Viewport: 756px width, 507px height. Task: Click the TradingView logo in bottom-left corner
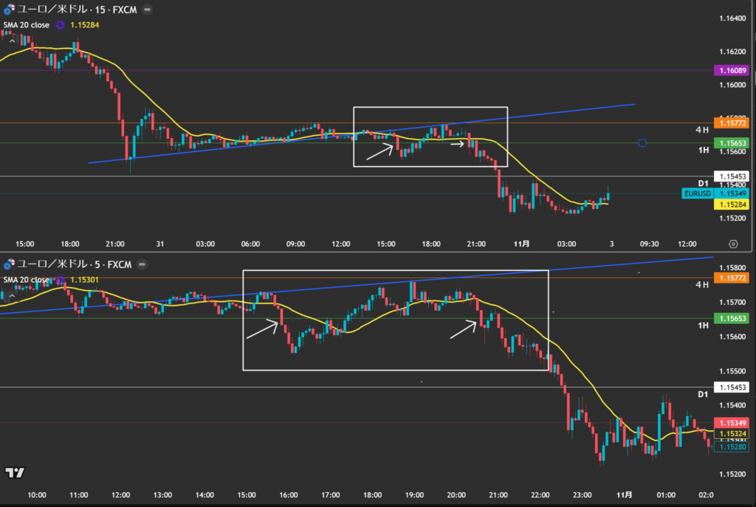click(14, 472)
